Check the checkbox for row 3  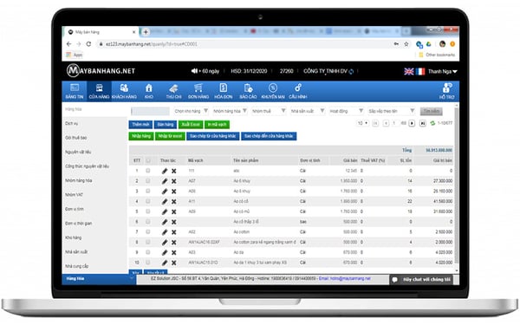click(x=148, y=191)
